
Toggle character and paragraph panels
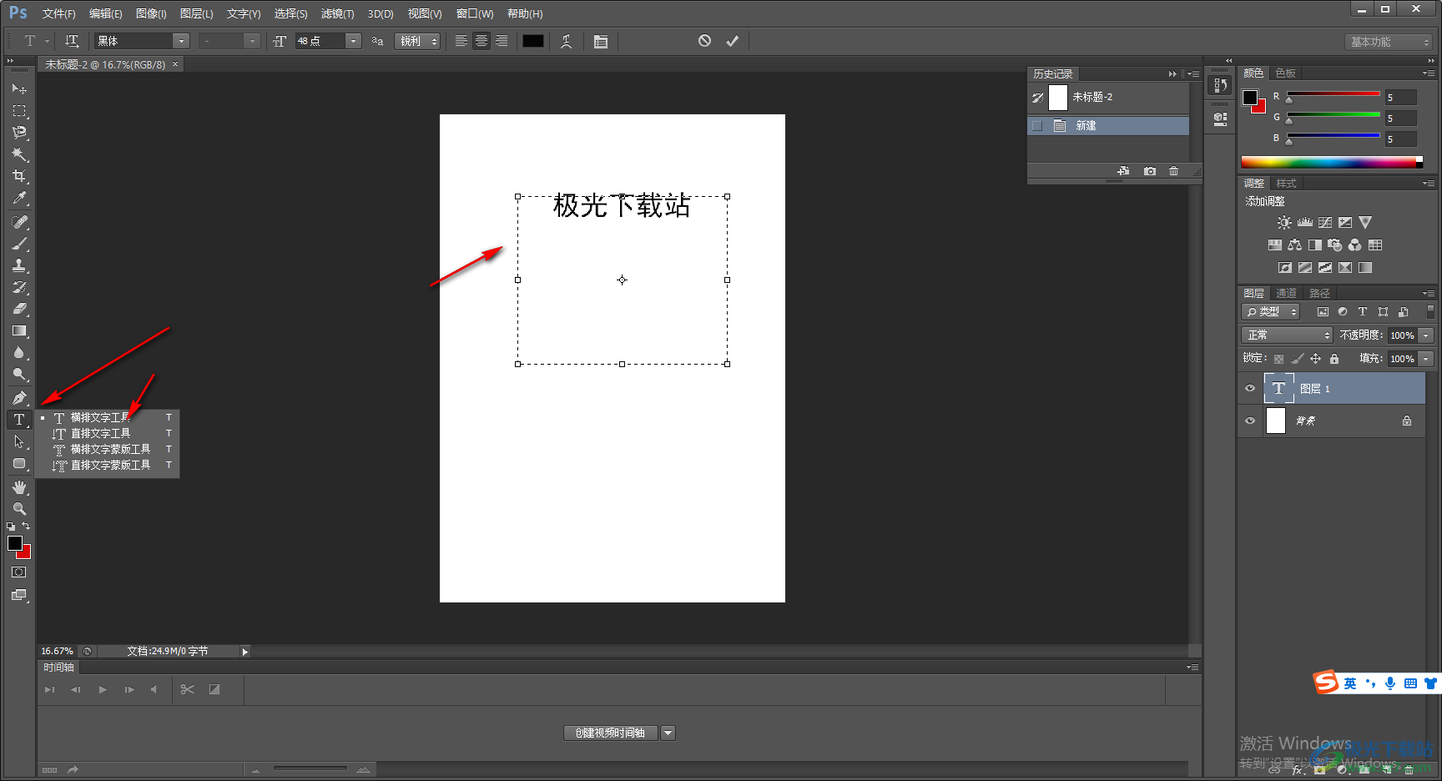point(601,41)
